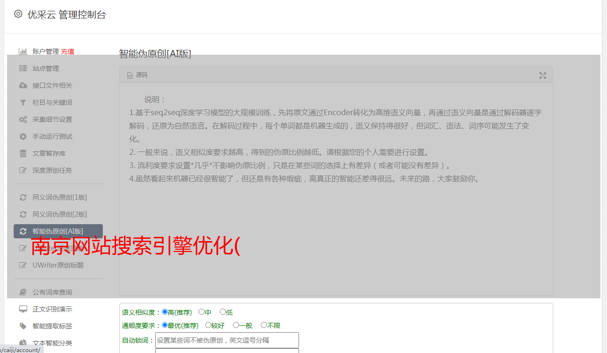Click the book icon for 公有词库查询
The image size is (607, 353).
[x=23, y=292]
